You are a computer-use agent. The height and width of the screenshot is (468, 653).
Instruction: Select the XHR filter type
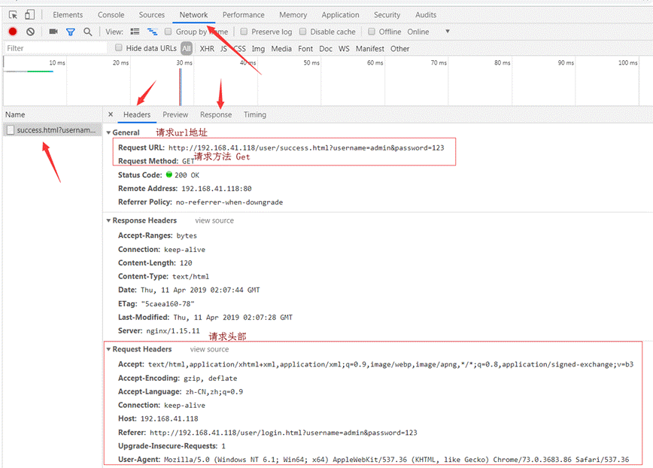(x=207, y=49)
